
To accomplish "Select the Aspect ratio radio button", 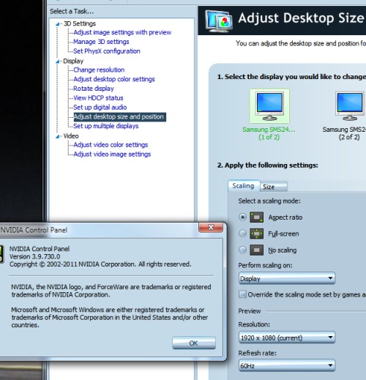I will click(x=242, y=217).
